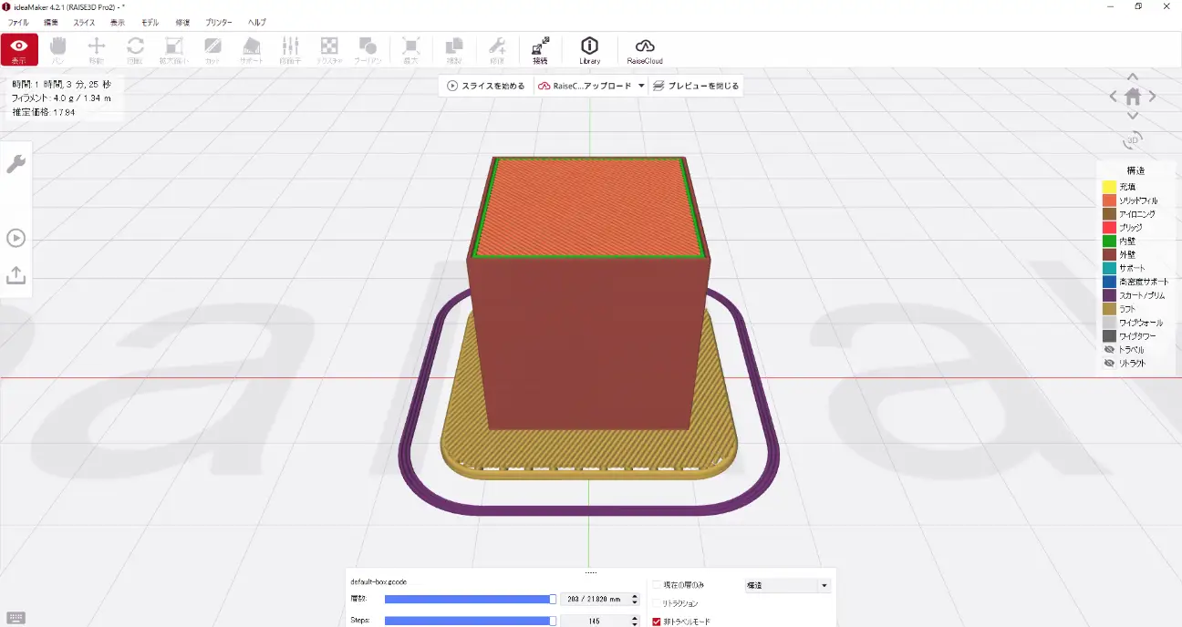
Task: Show トラベル paths via eye toggle
Action: (x=1109, y=350)
